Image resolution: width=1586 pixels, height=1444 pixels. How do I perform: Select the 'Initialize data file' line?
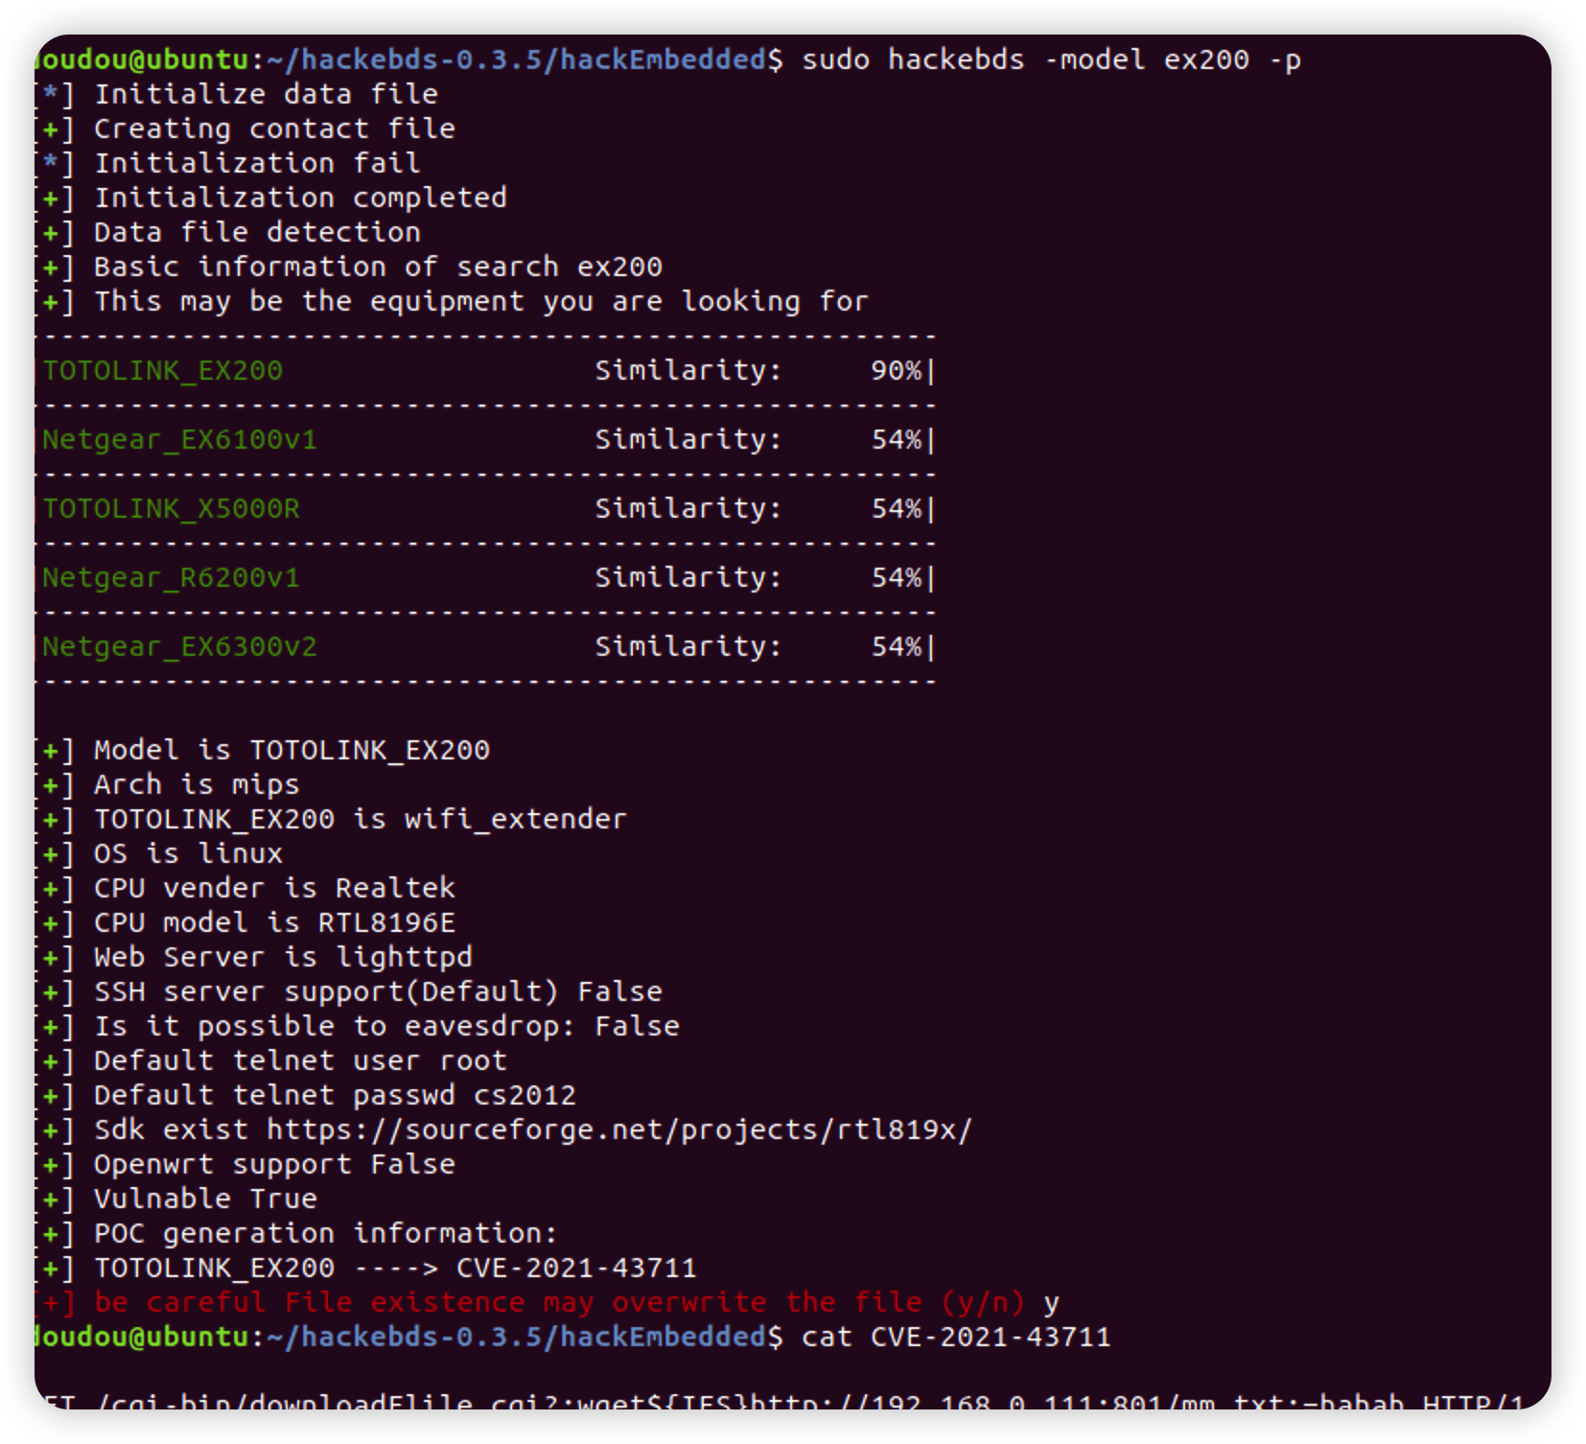(x=266, y=94)
